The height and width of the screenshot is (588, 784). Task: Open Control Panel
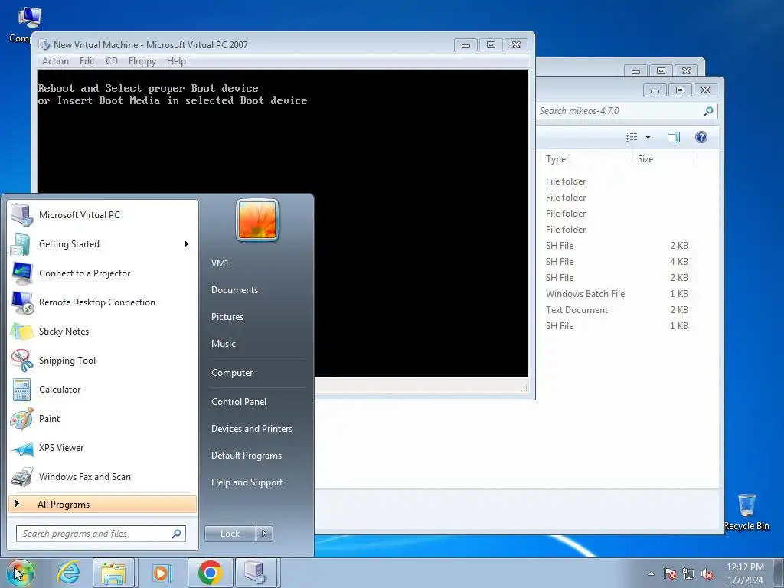239,401
